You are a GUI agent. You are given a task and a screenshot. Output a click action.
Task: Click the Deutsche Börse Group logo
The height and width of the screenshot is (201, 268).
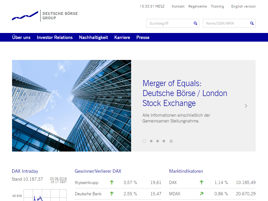point(45,16)
